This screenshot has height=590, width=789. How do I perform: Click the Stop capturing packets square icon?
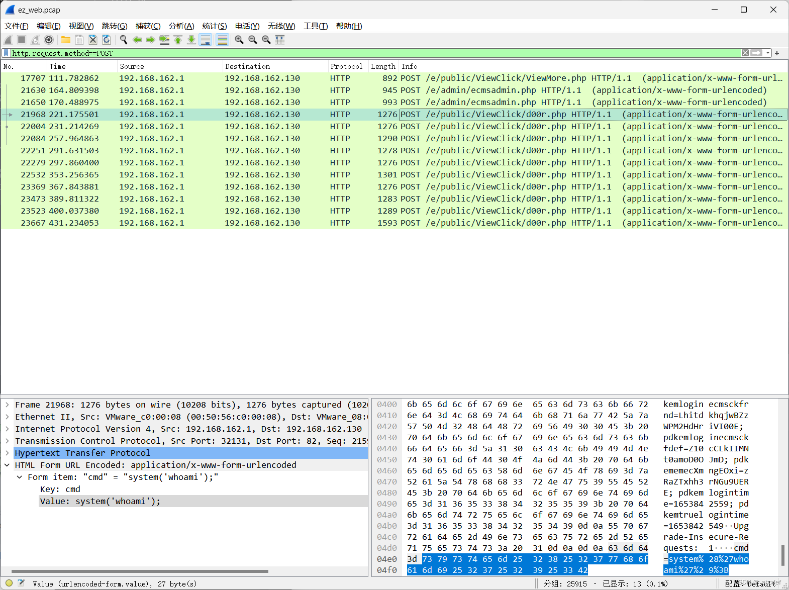22,40
